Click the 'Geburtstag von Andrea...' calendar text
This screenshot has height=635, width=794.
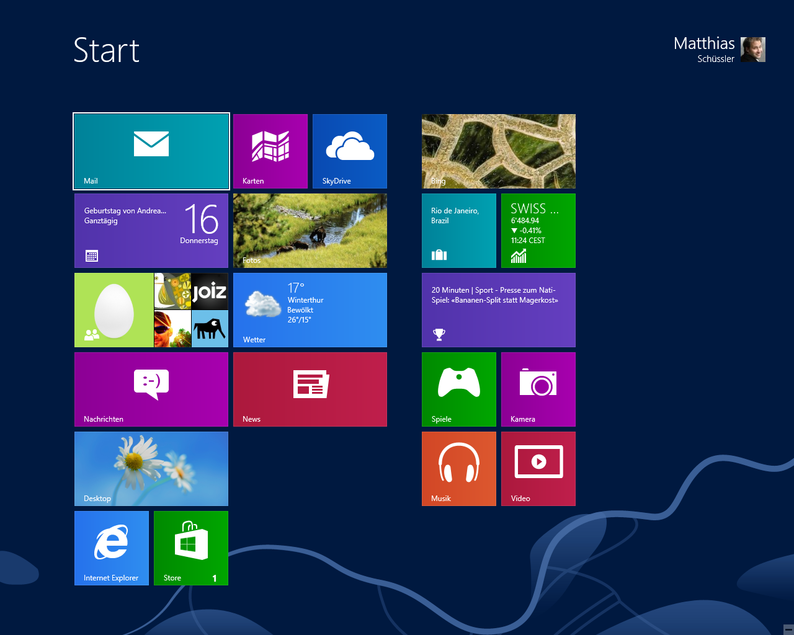pos(125,211)
